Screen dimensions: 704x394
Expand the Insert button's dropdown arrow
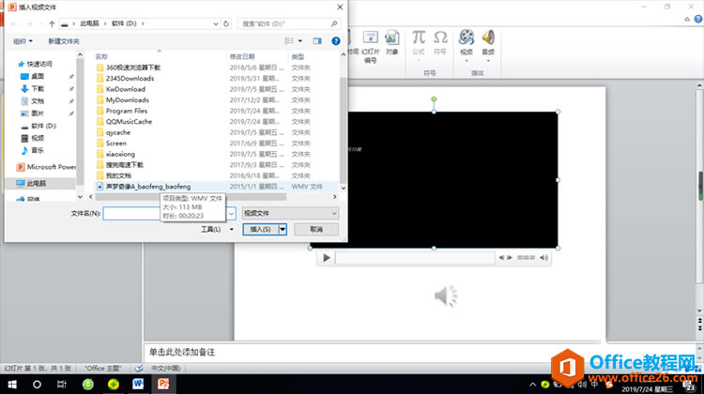tap(283, 229)
